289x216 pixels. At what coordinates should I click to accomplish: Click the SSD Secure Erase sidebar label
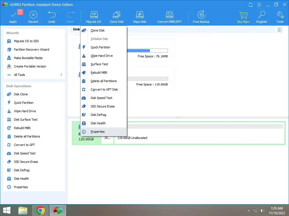[x=26, y=162]
